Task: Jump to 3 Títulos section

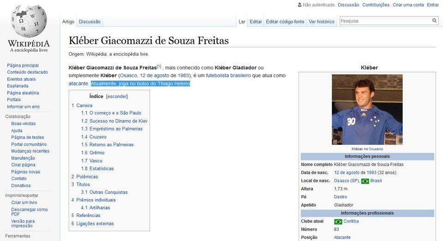Action: tap(80, 184)
